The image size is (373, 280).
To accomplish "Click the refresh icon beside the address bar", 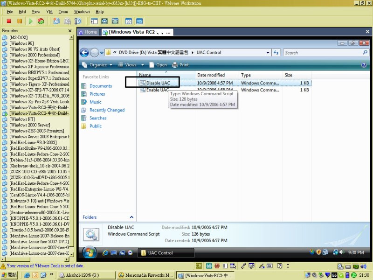I will coord(276,53).
